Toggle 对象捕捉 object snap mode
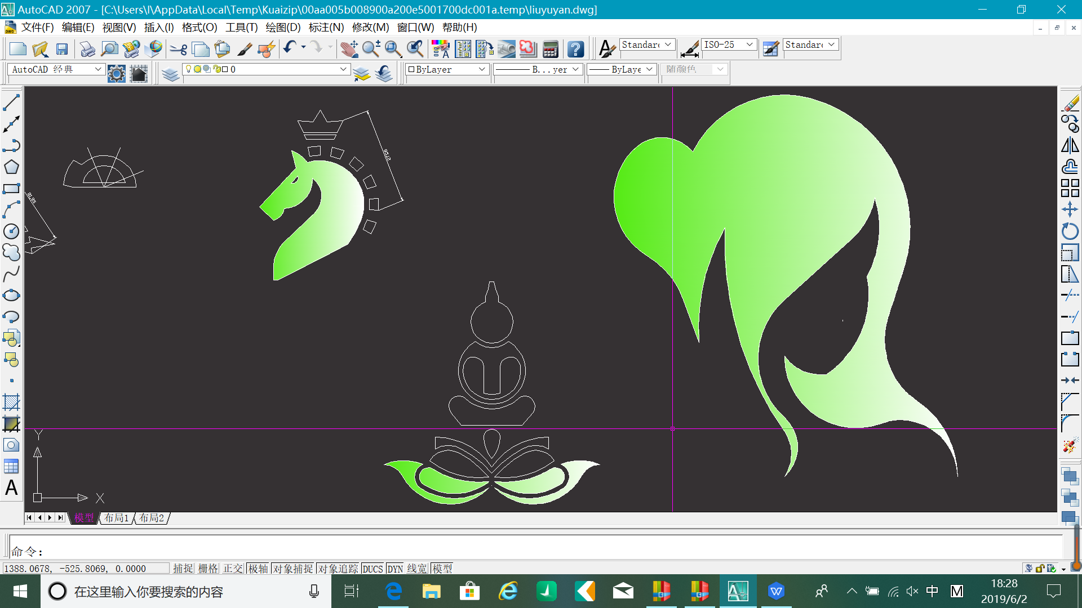Image resolution: width=1082 pixels, height=608 pixels. [x=292, y=569]
